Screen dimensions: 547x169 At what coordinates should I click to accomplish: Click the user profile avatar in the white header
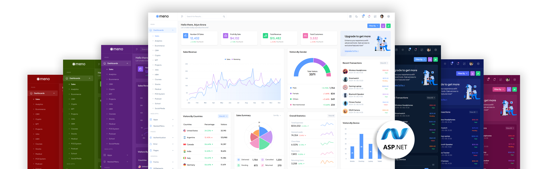coord(382,17)
